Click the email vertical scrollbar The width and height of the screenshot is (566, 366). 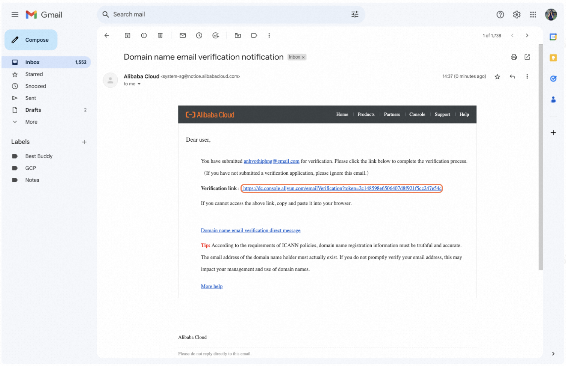tap(540, 157)
